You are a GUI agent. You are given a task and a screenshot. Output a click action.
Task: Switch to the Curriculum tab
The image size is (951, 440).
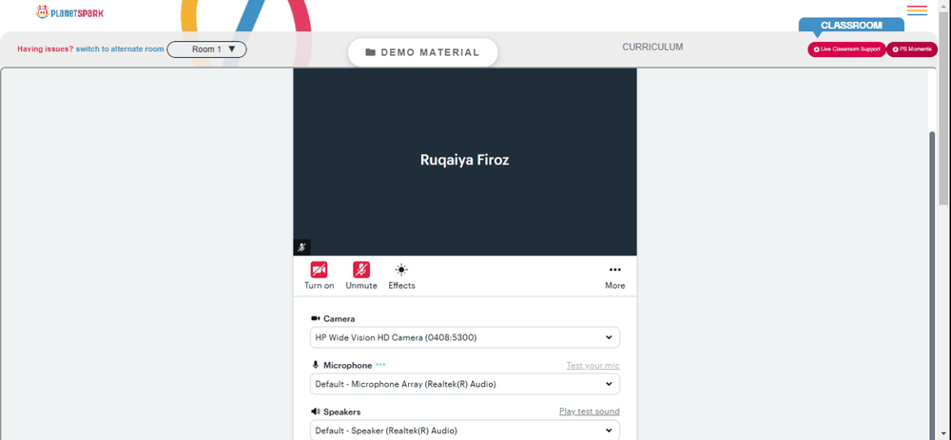pos(652,47)
